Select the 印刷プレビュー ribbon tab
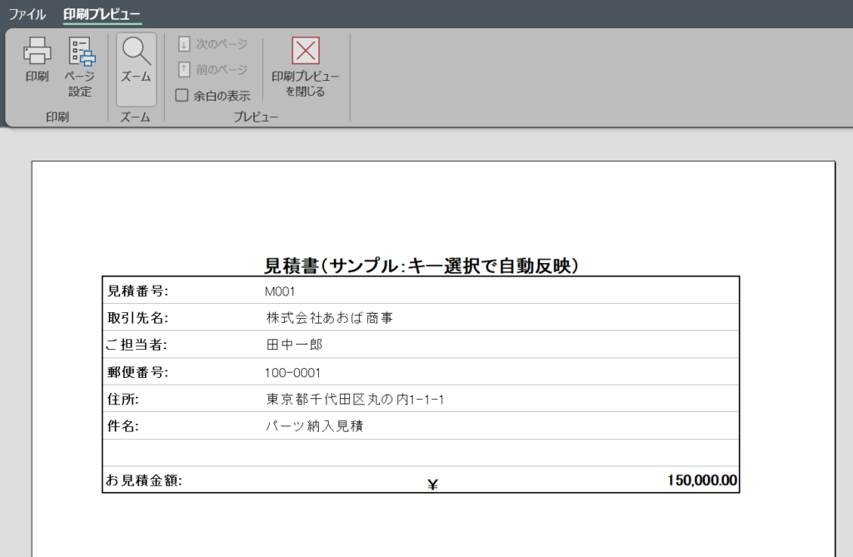 coord(102,14)
